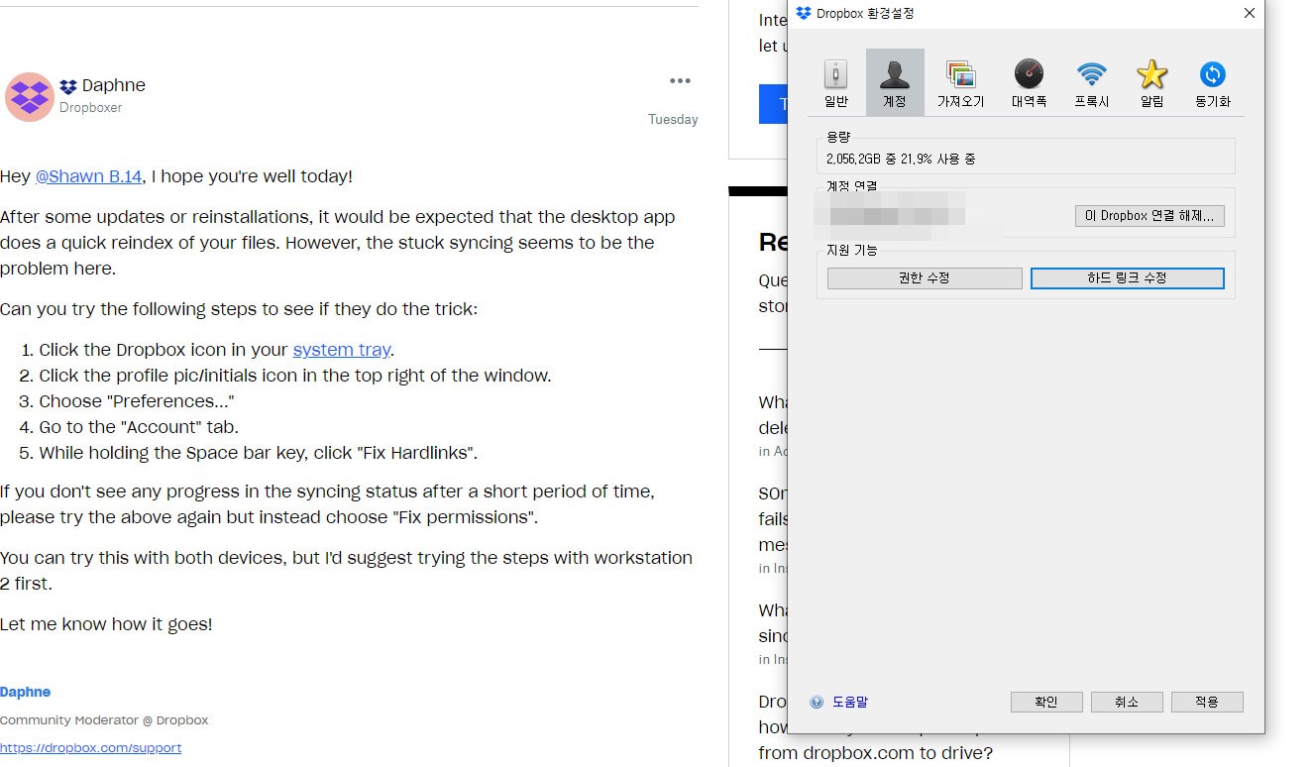Click the 'Dropboxer' rank label
This screenshot has height=767, width=1312.
[90, 107]
